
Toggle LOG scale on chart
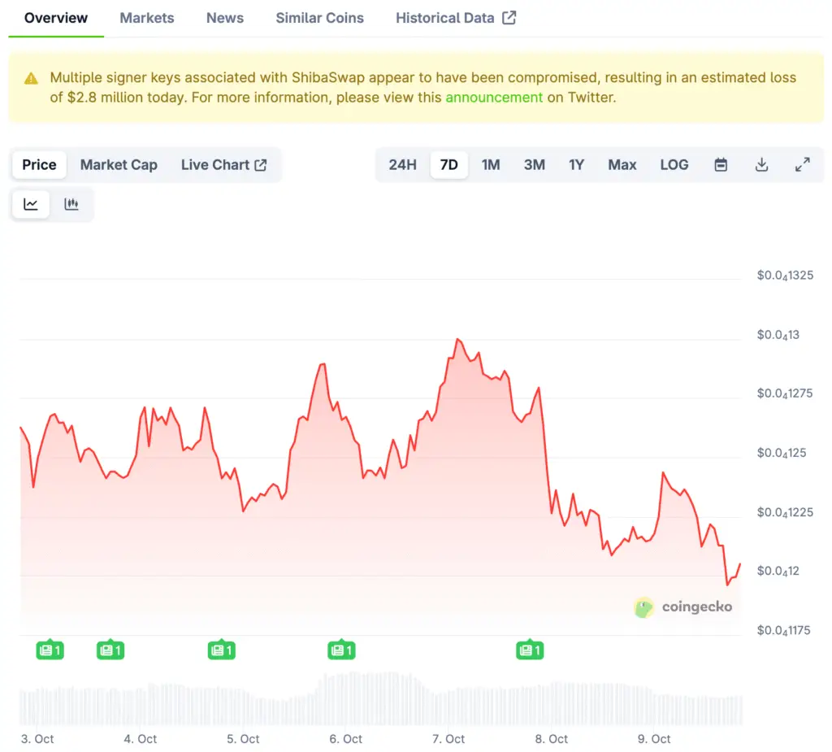point(674,165)
